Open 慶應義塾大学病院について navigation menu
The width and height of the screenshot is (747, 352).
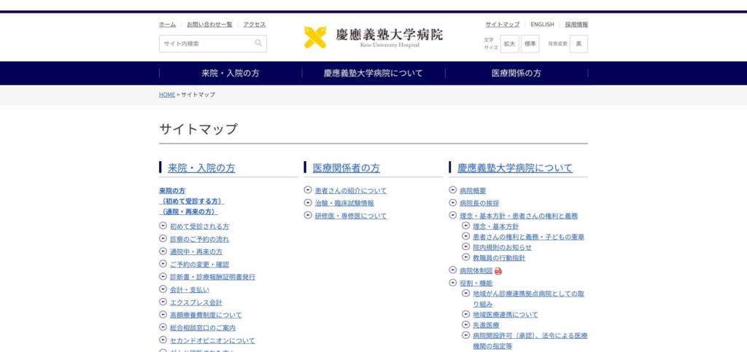tap(373, 74)
